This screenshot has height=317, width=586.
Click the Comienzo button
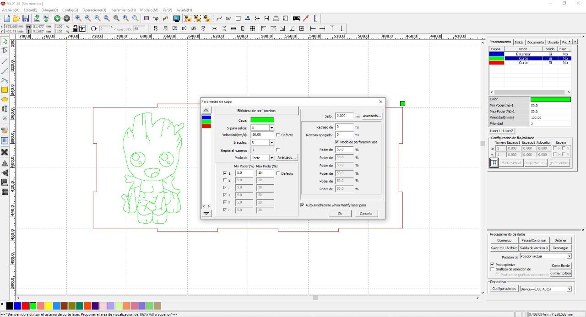504,240
